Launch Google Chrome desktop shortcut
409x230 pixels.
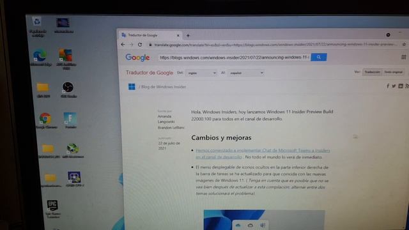coord(45,121)
